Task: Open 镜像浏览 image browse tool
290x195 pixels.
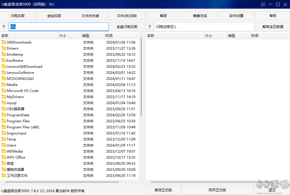Action: tap(200, 16)
